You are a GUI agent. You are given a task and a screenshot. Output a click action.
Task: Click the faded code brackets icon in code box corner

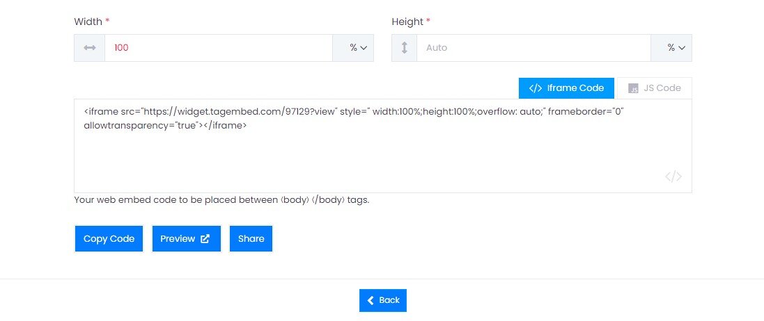point(673,176)
